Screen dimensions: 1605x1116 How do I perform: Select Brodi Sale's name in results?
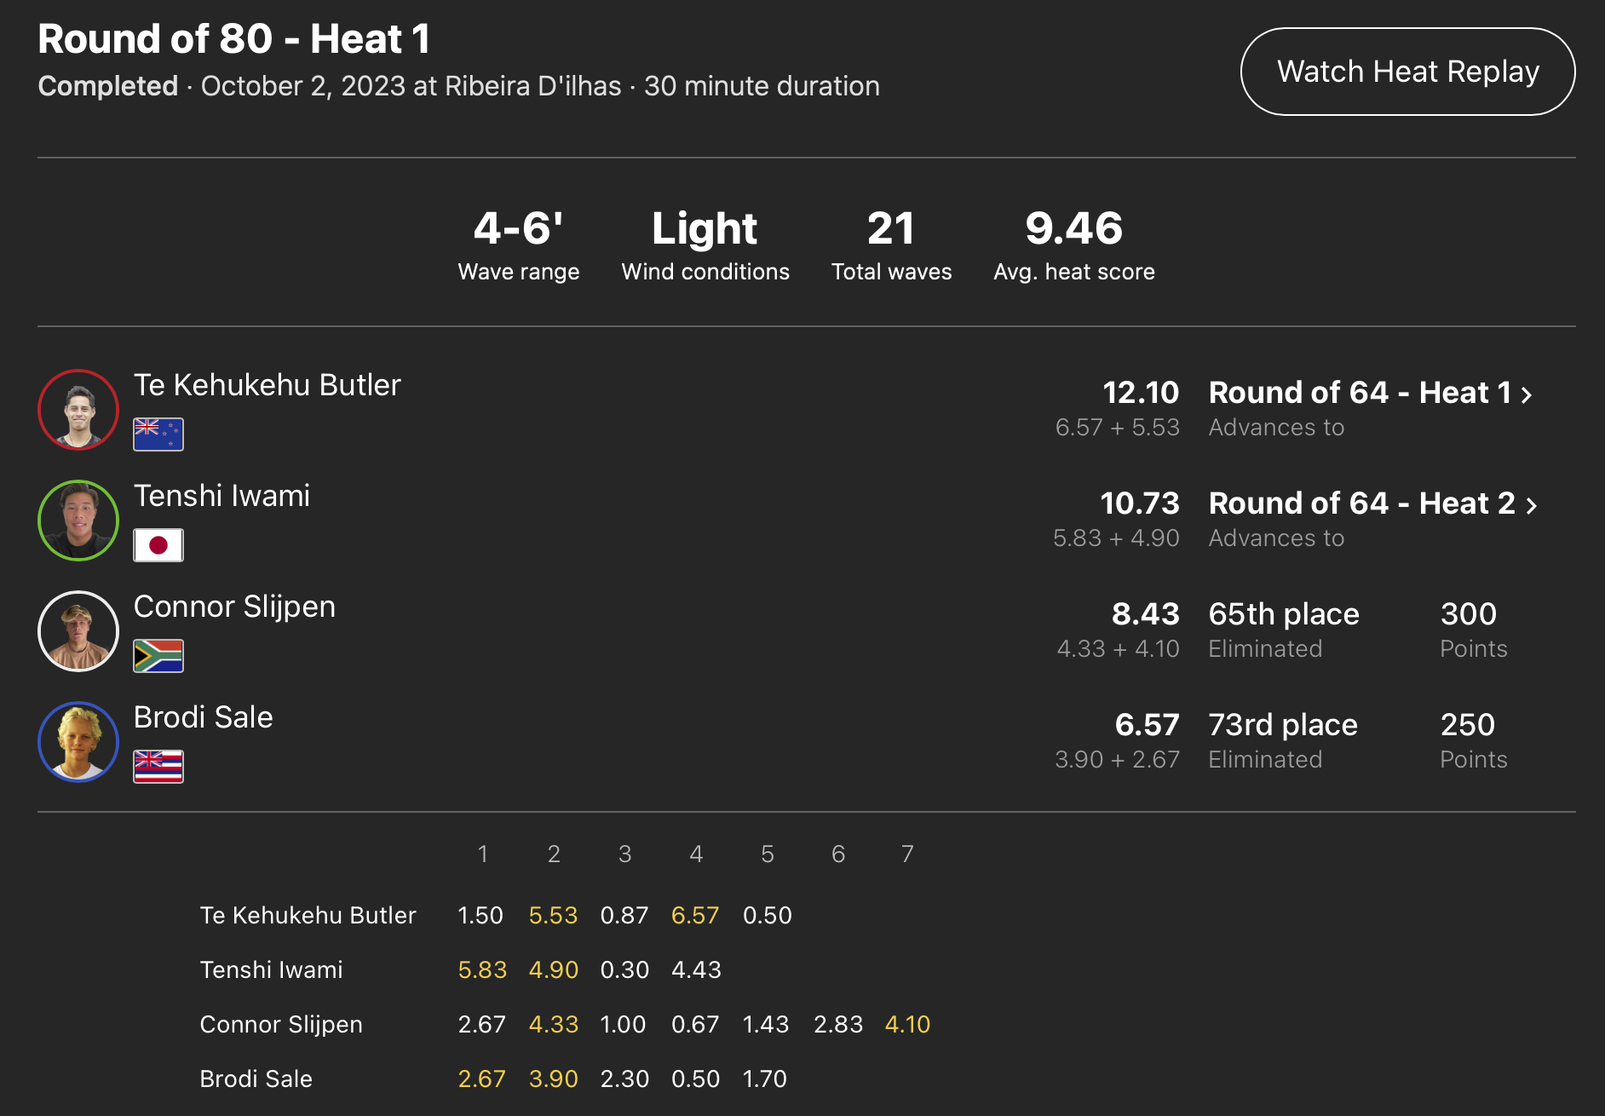pos(203,717)
